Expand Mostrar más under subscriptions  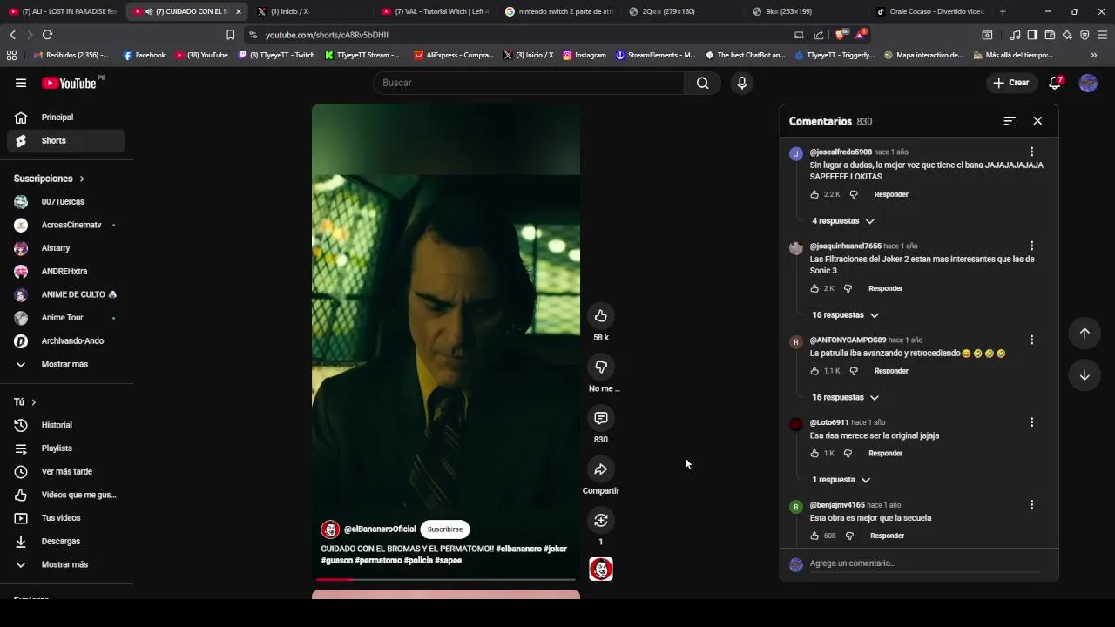66,364
